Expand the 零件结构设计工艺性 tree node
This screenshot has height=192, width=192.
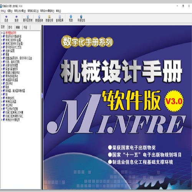[x=2, y=47]
